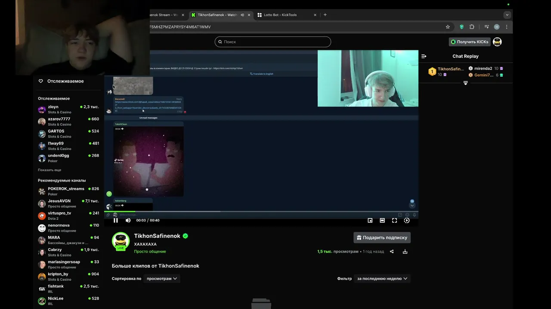Open the просмотрам sort dropdown

[162, 279]
